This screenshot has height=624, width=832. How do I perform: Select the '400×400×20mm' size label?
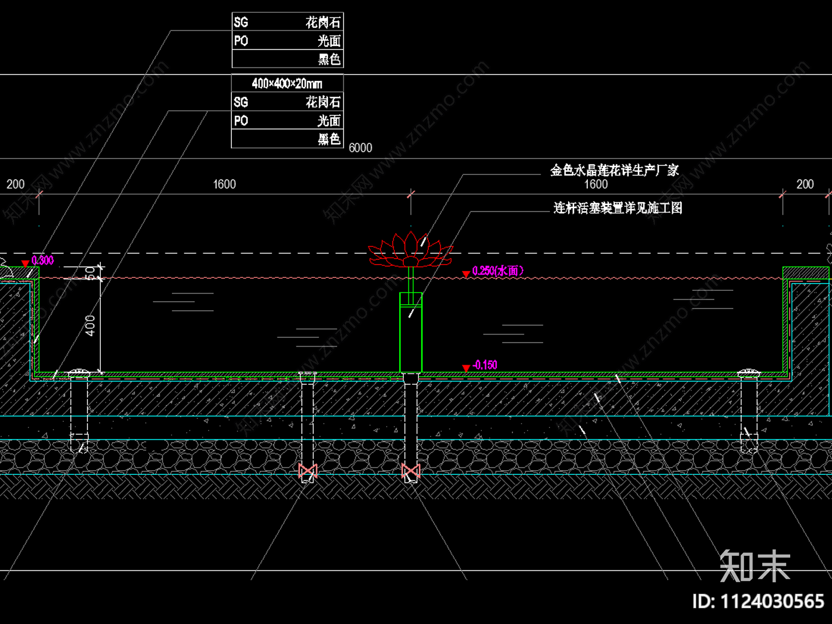[287, 83]
